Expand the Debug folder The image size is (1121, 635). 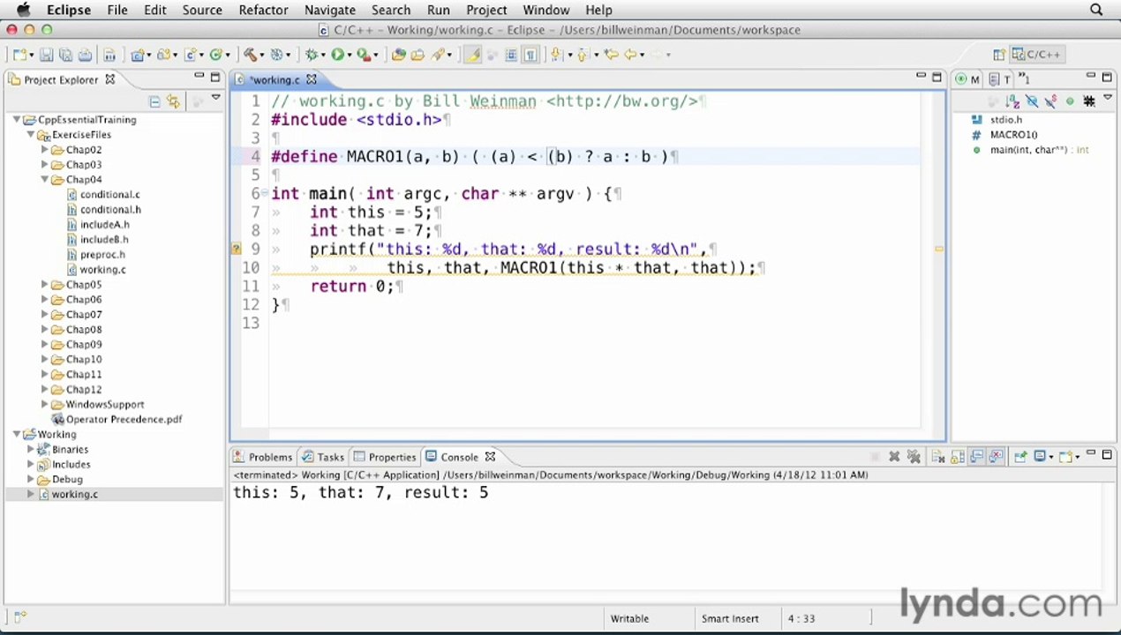pyautogui.click(x=31, y=480)
